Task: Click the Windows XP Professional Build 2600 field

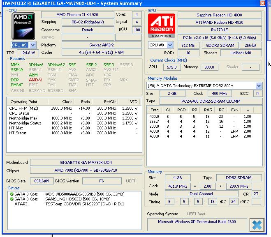Action: (x=197, y=224)
